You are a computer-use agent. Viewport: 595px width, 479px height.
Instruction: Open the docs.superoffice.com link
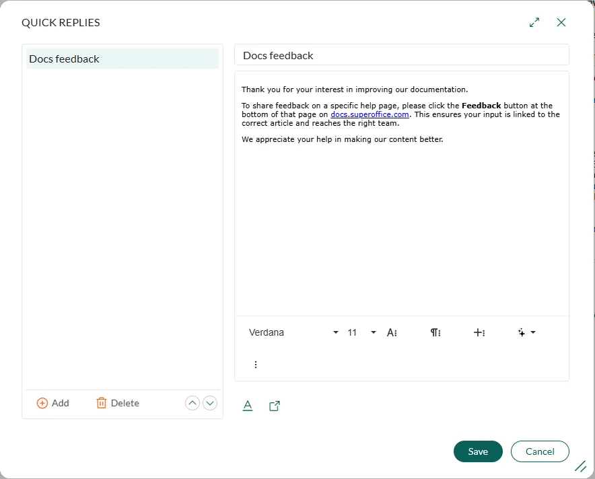pyautogui.click(x=370, y=114)
